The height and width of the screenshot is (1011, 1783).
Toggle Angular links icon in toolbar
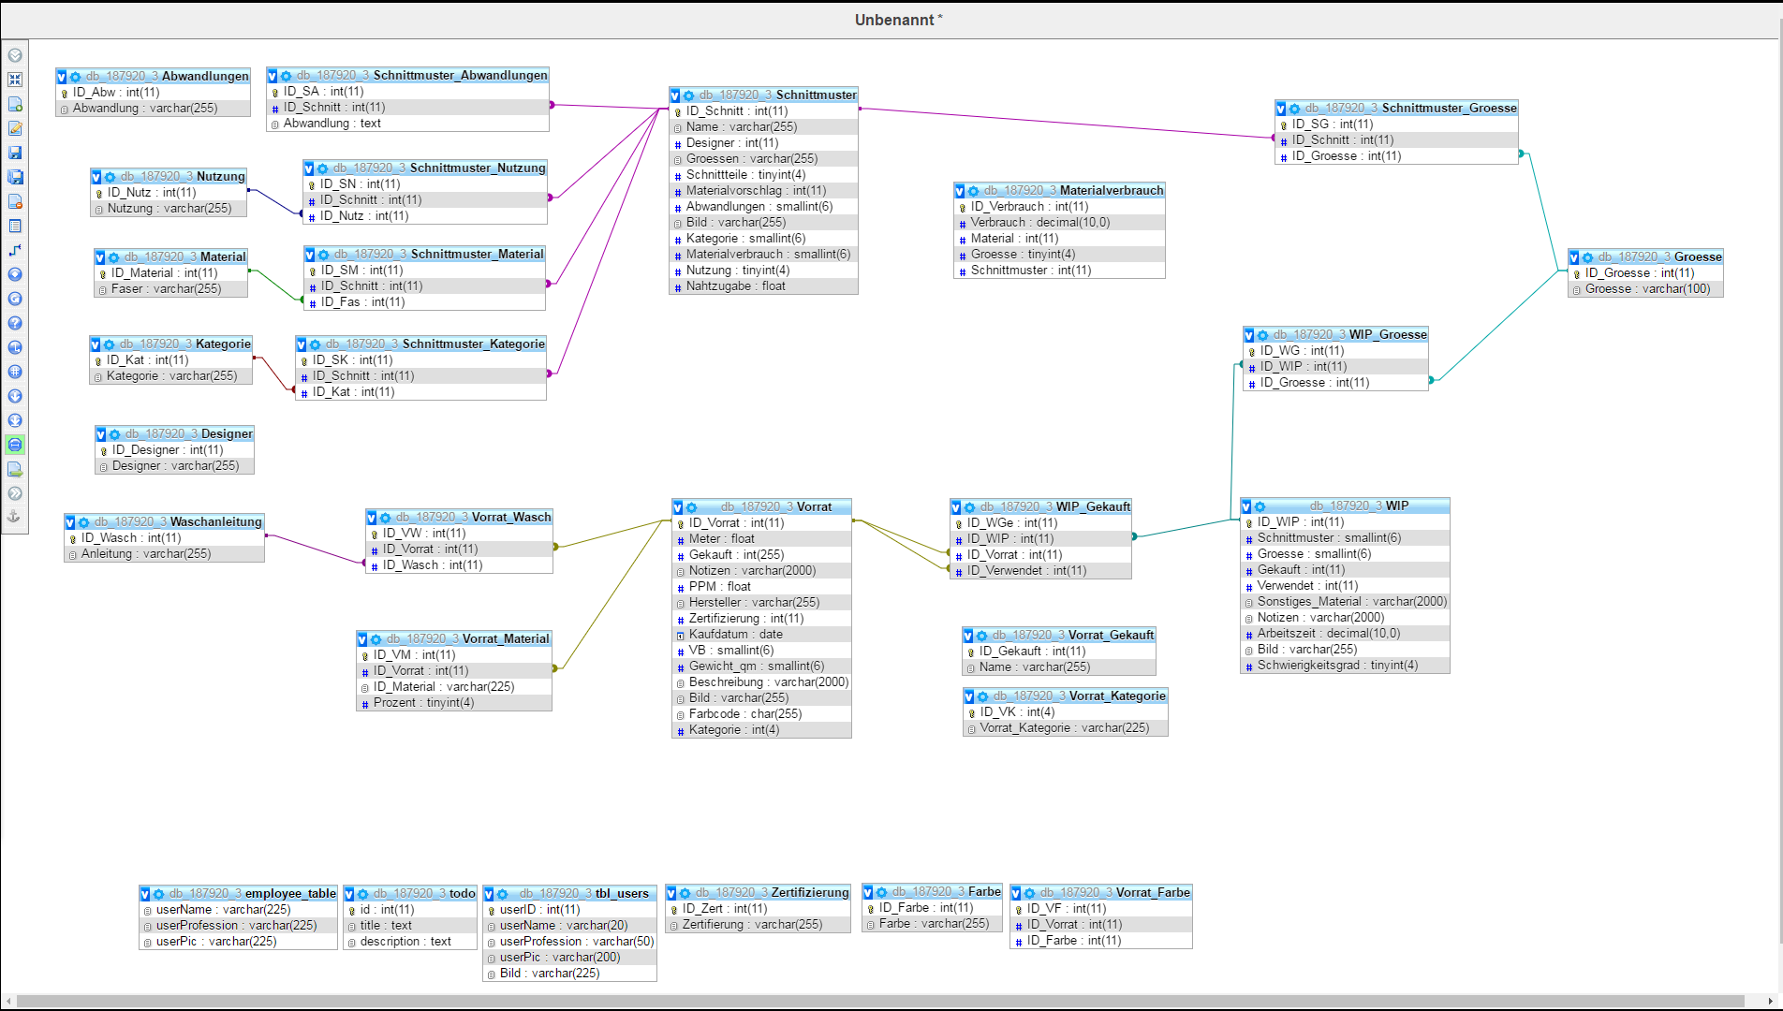15,347
